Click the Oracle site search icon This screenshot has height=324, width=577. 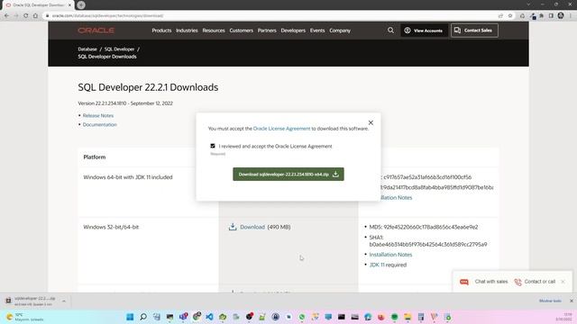[390, 31]
